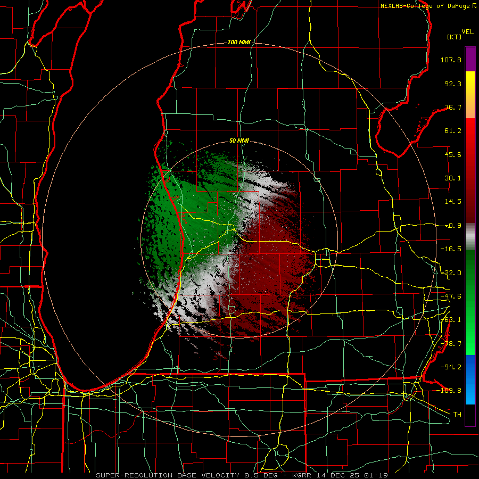The width and height of the screenshot is (479, 479).
Task: Pick the purple segment of the color bar
Action: [470, 59]
